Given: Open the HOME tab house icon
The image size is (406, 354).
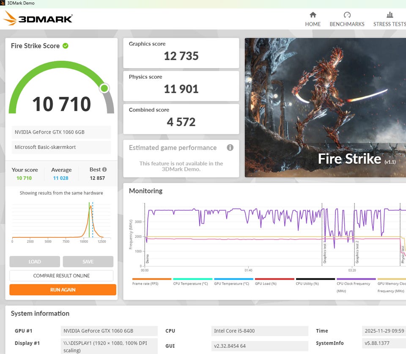Looking at the screenshot, I should click(313, 15).
